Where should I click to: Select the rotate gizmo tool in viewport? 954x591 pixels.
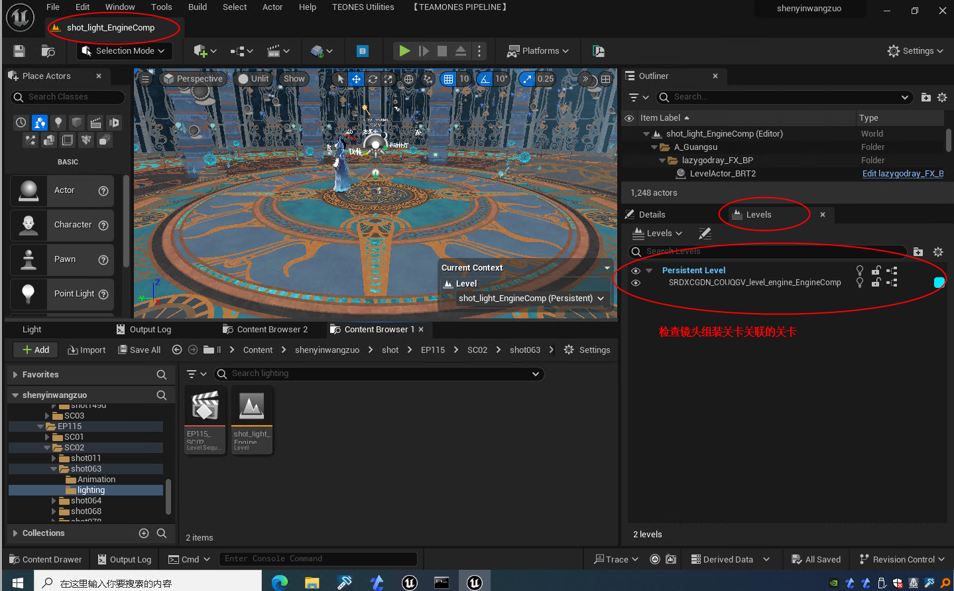tap(373, 79)
